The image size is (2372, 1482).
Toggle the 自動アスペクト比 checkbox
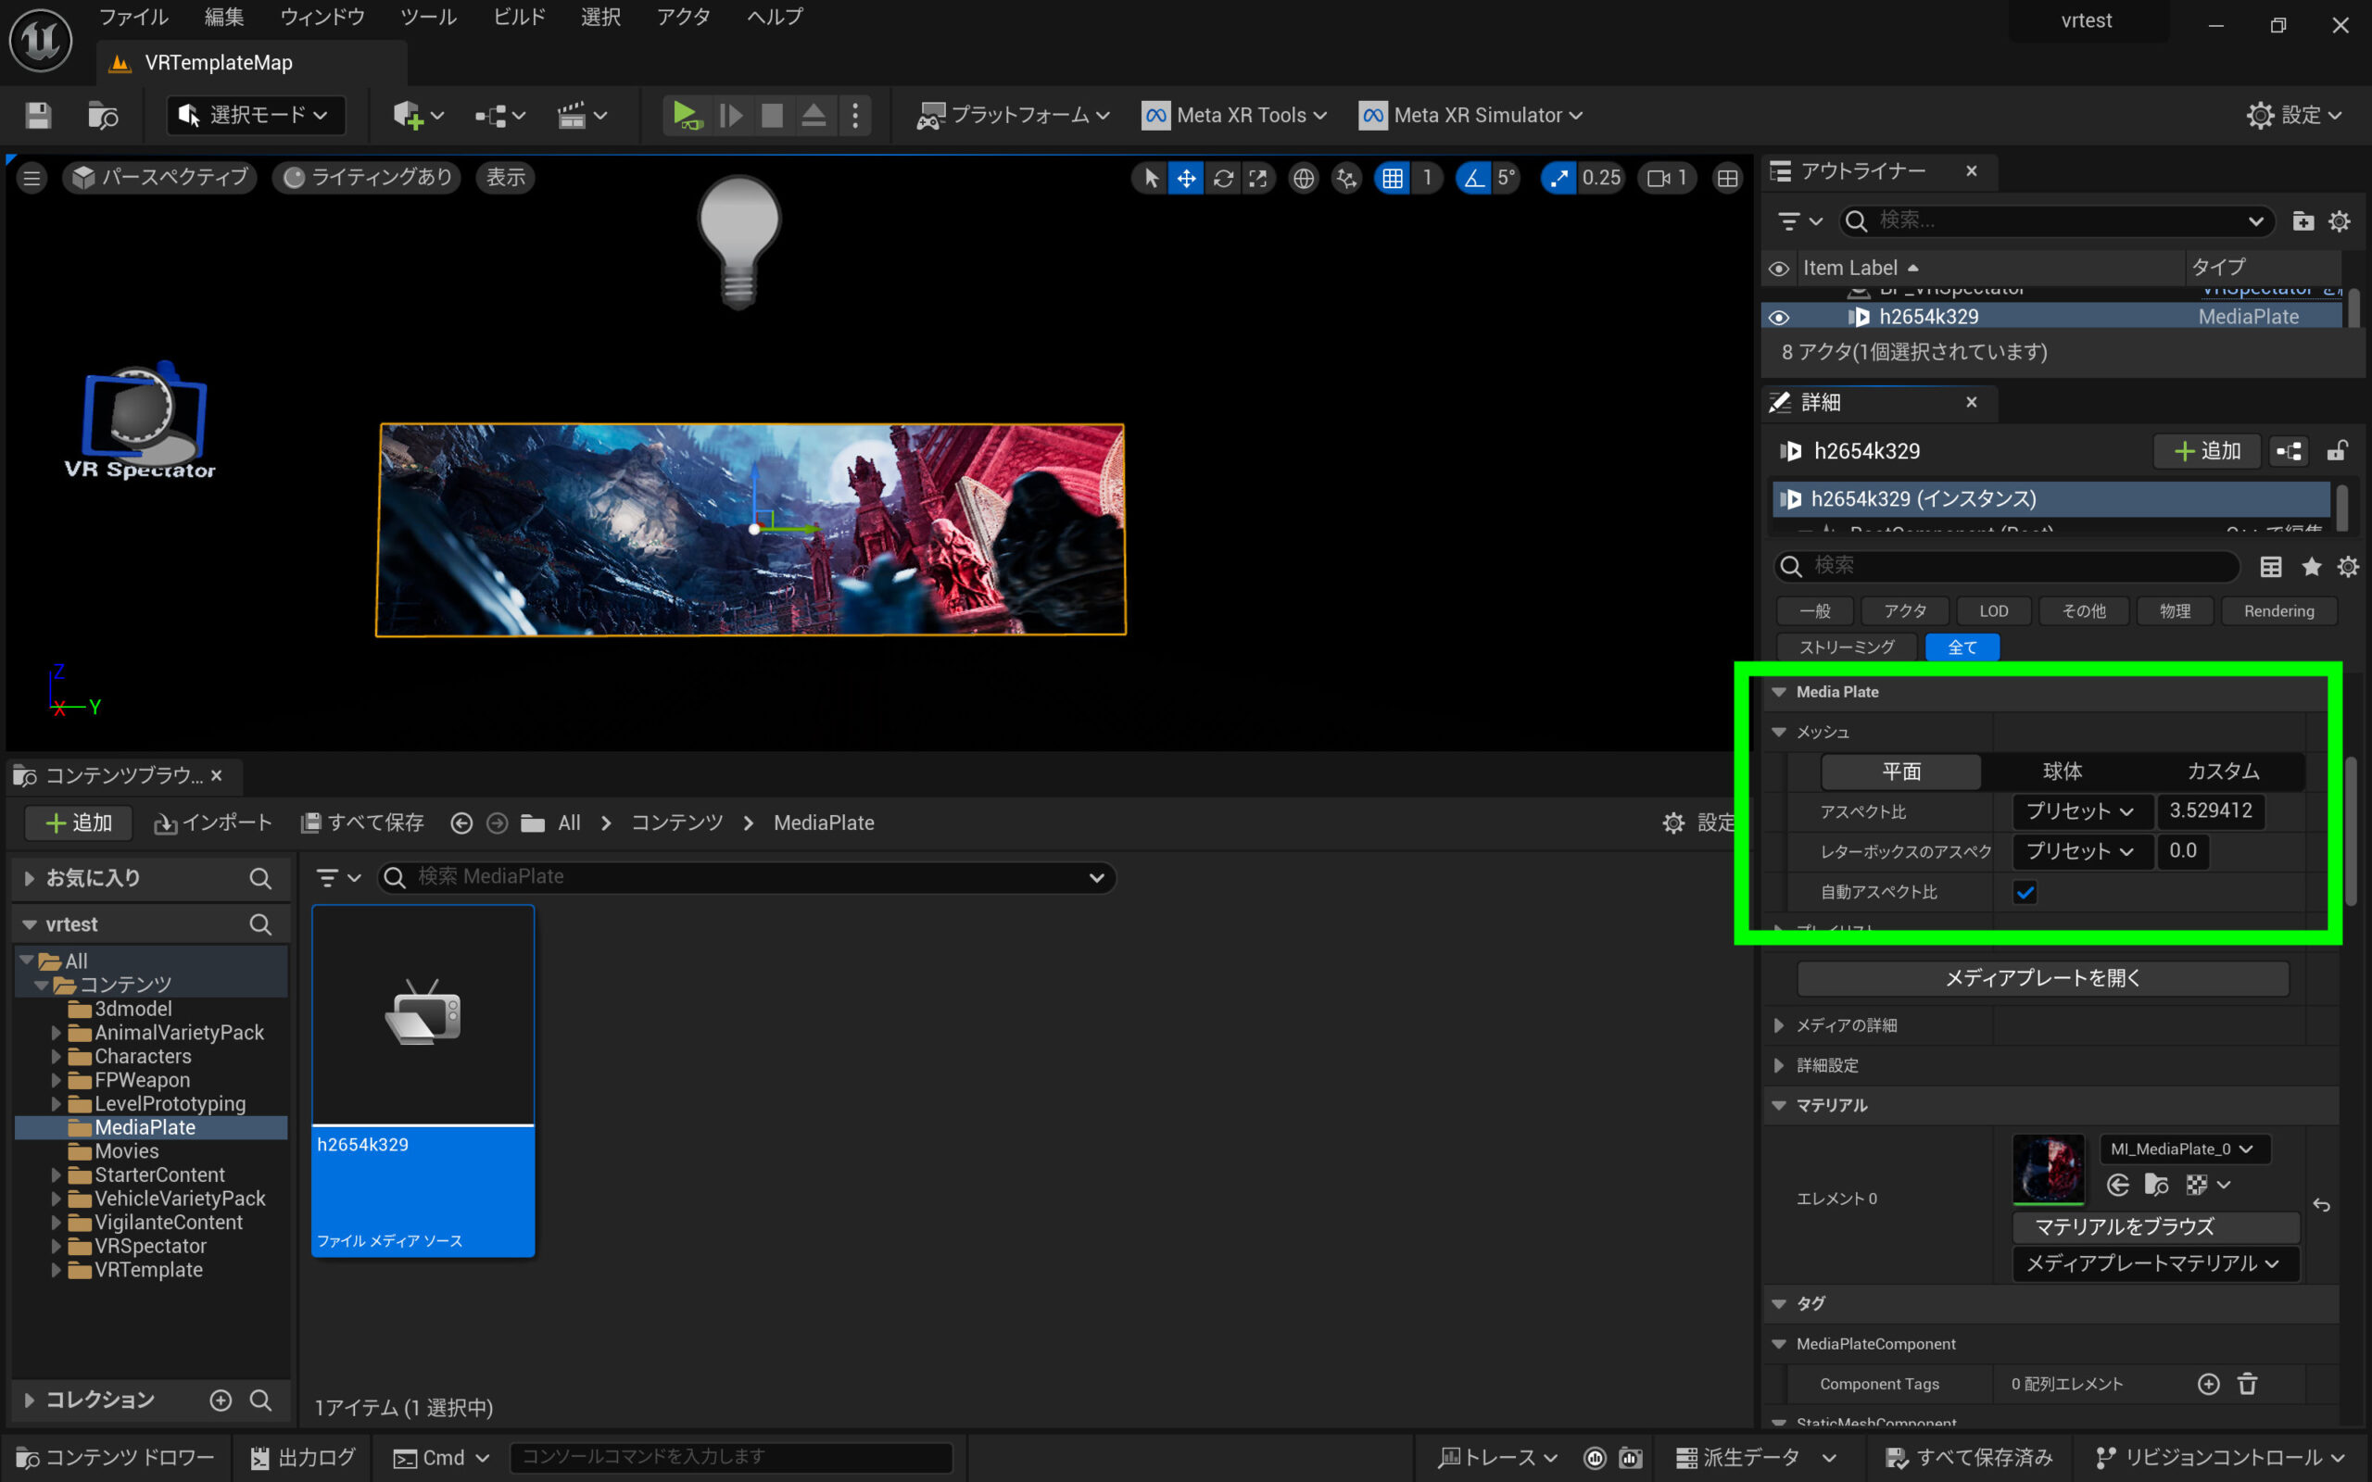(x=2024, y=892)
